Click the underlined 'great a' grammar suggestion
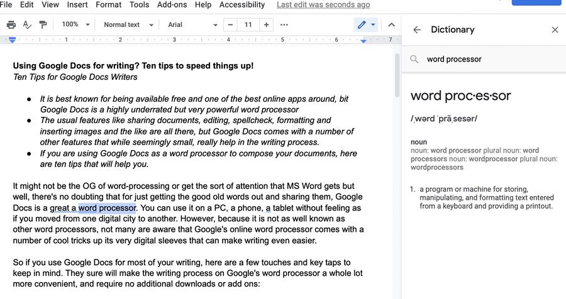This screenshot has height=299, width=566. pos(63,208)
